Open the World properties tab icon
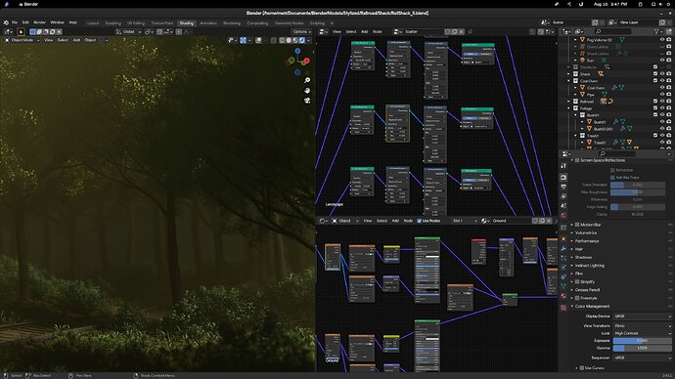 coord(563,215)
